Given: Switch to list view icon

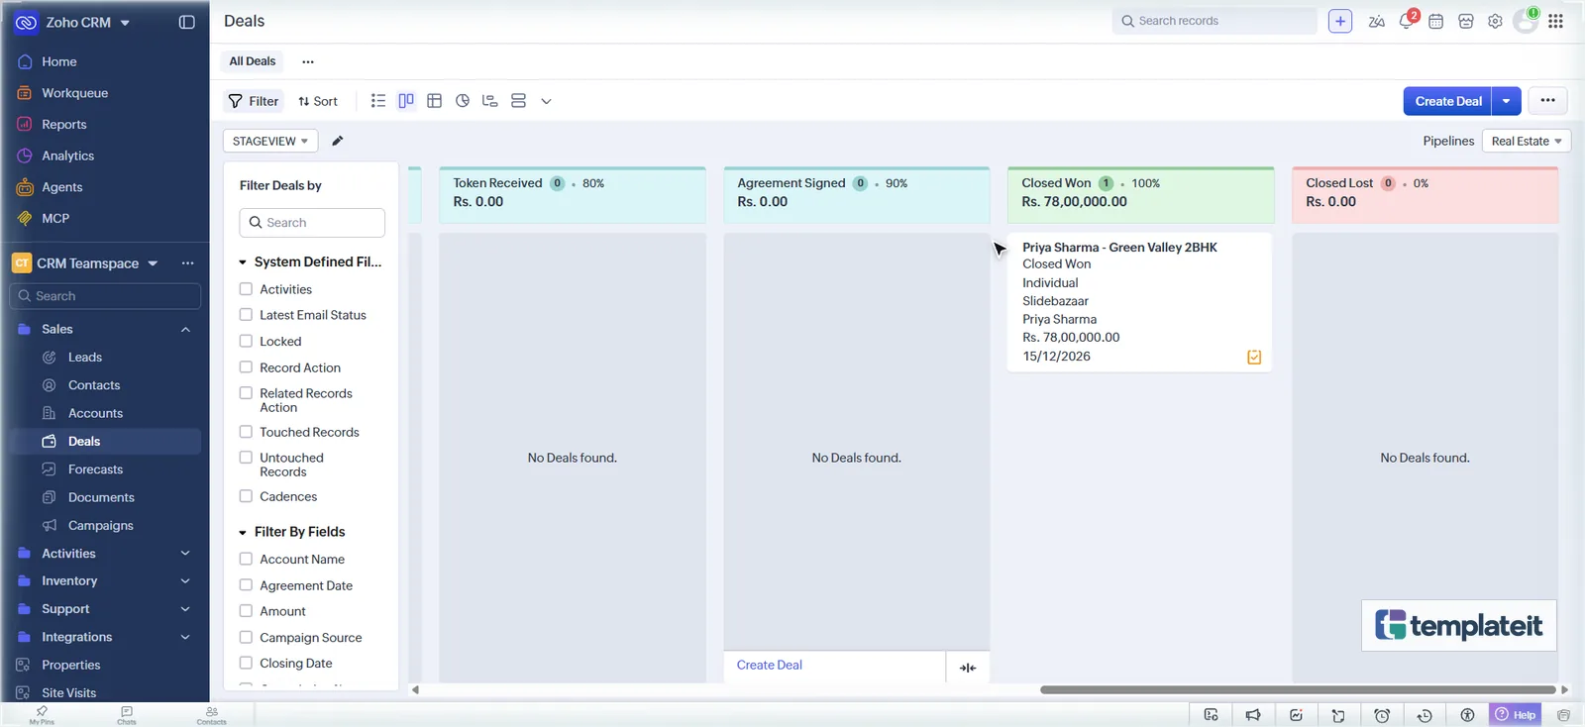Looking at the screenshot, I should coord(378,101).
